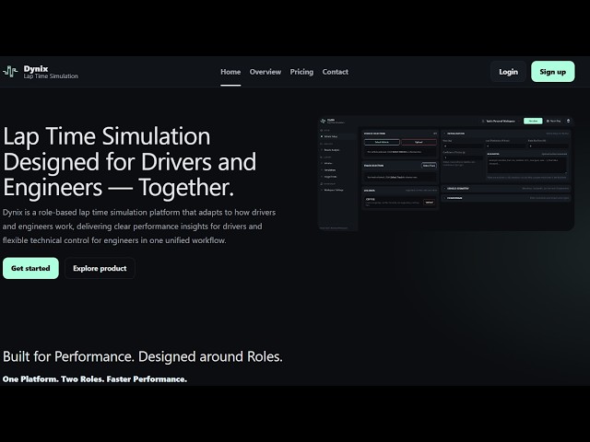
Task: Click 'Lap Time Simulation' tagline under logo
Action: 51,76
